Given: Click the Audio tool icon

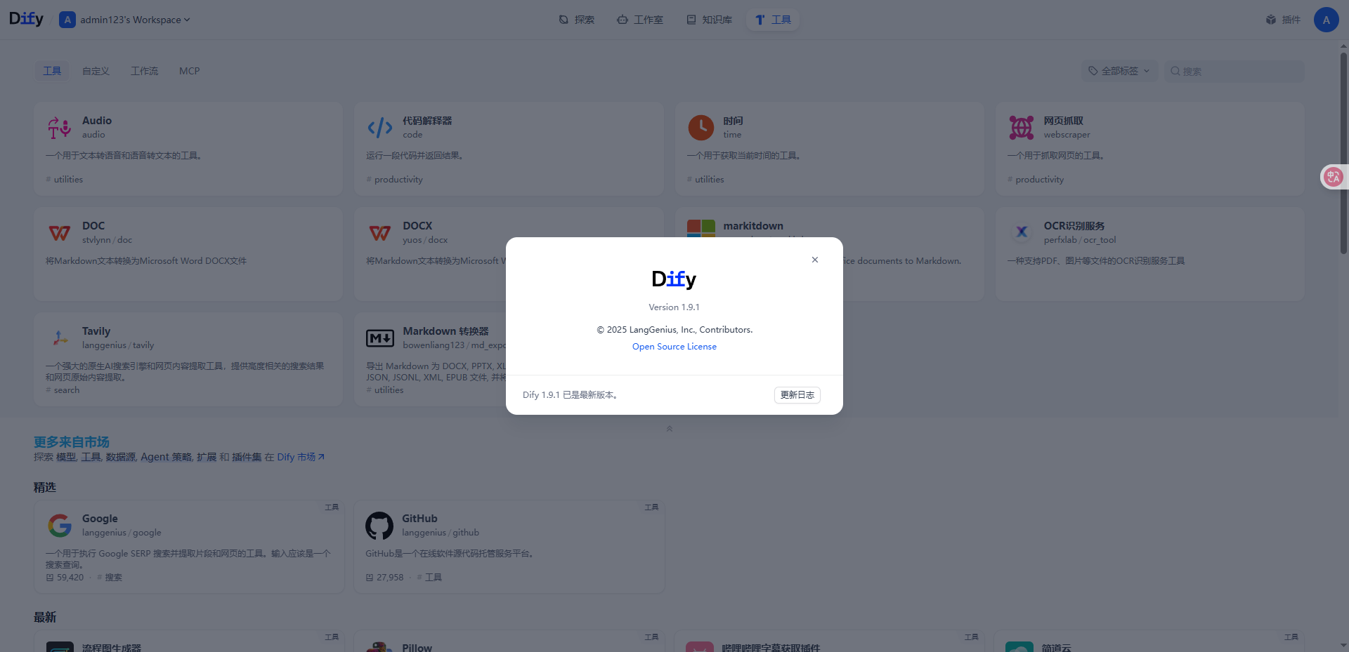Looking at the screenshot, I should click(x=60, y=128).
